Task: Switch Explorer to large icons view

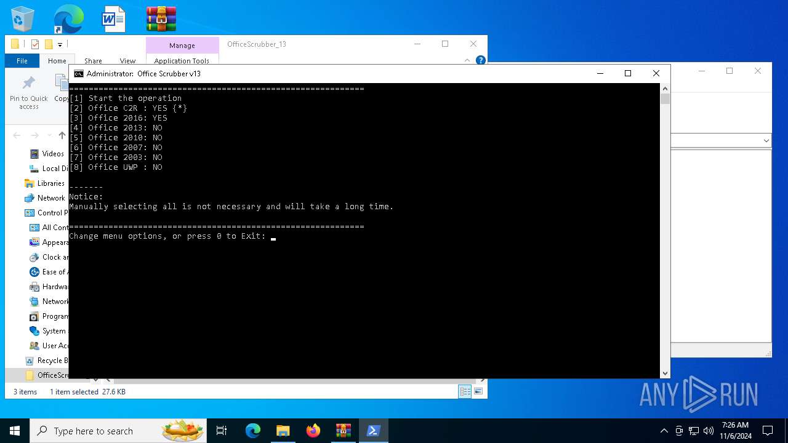Action: coord(478,391)
